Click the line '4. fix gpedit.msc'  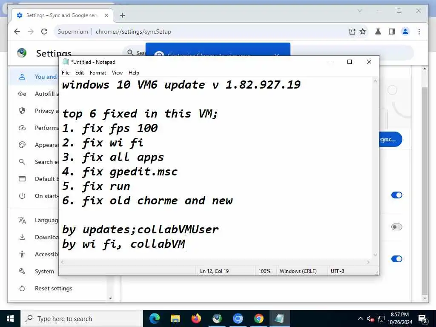pos(120,172)
